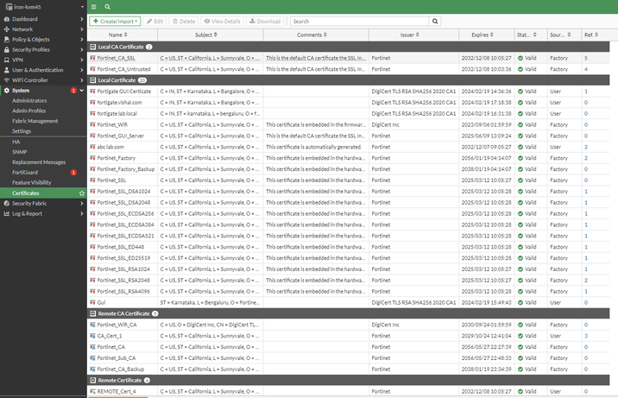Click the hamburger menu icon in top bar
The height and width of the screenshot is (398, 618).
(94, 6)
